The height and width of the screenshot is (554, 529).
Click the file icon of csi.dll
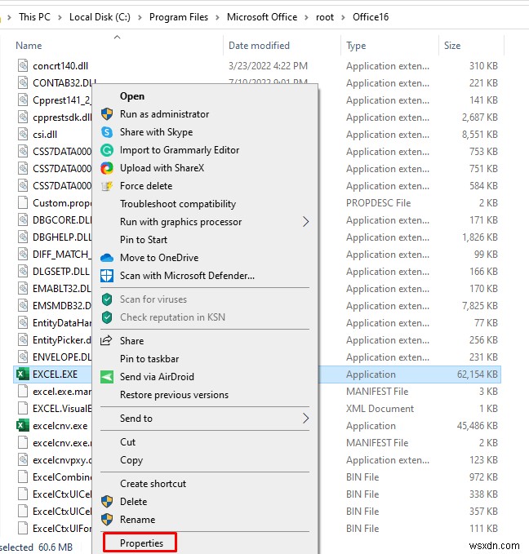[23, 135]
